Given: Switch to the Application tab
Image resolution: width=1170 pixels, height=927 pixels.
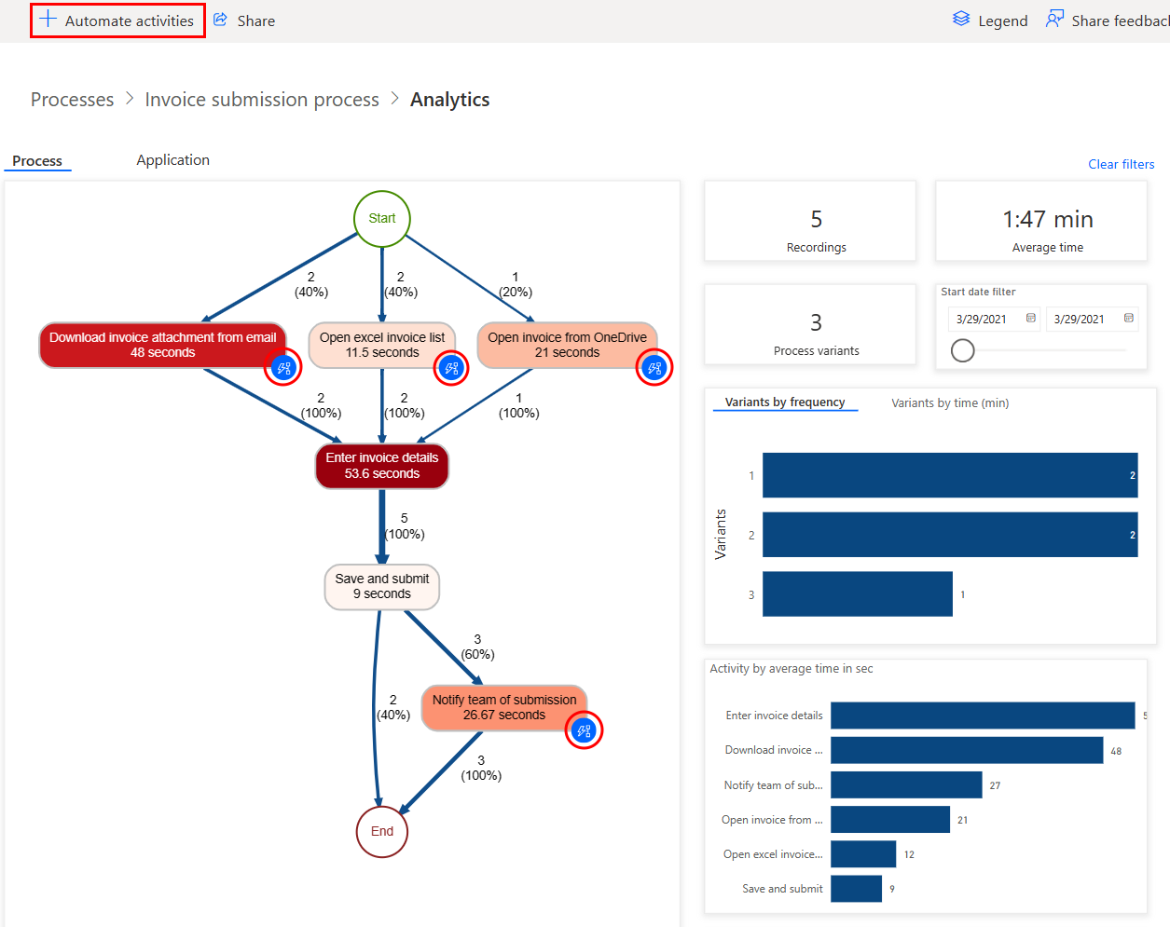Looking at the screenshot, I should pos(172,159).
